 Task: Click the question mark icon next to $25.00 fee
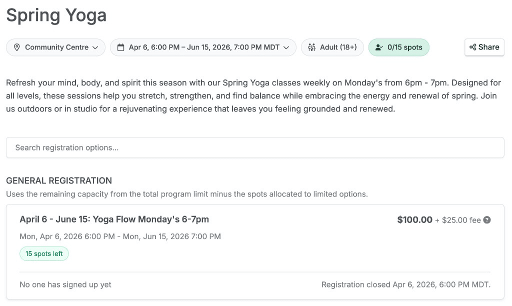coord(487,220)
